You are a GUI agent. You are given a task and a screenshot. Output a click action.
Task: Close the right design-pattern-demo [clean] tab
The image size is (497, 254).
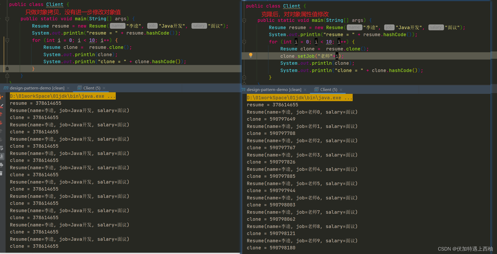[305, 90]
